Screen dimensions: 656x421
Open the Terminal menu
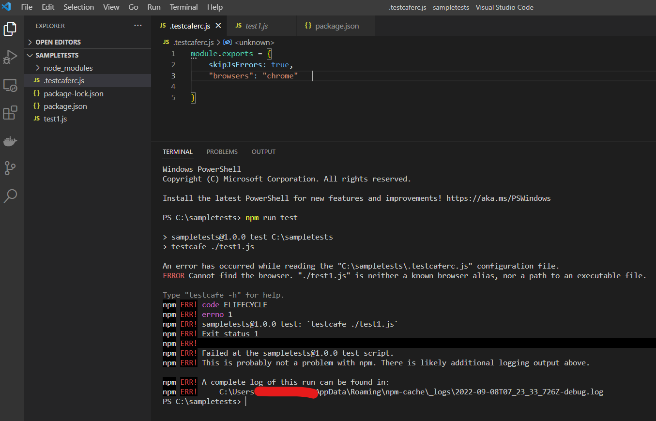pos(183,7)
